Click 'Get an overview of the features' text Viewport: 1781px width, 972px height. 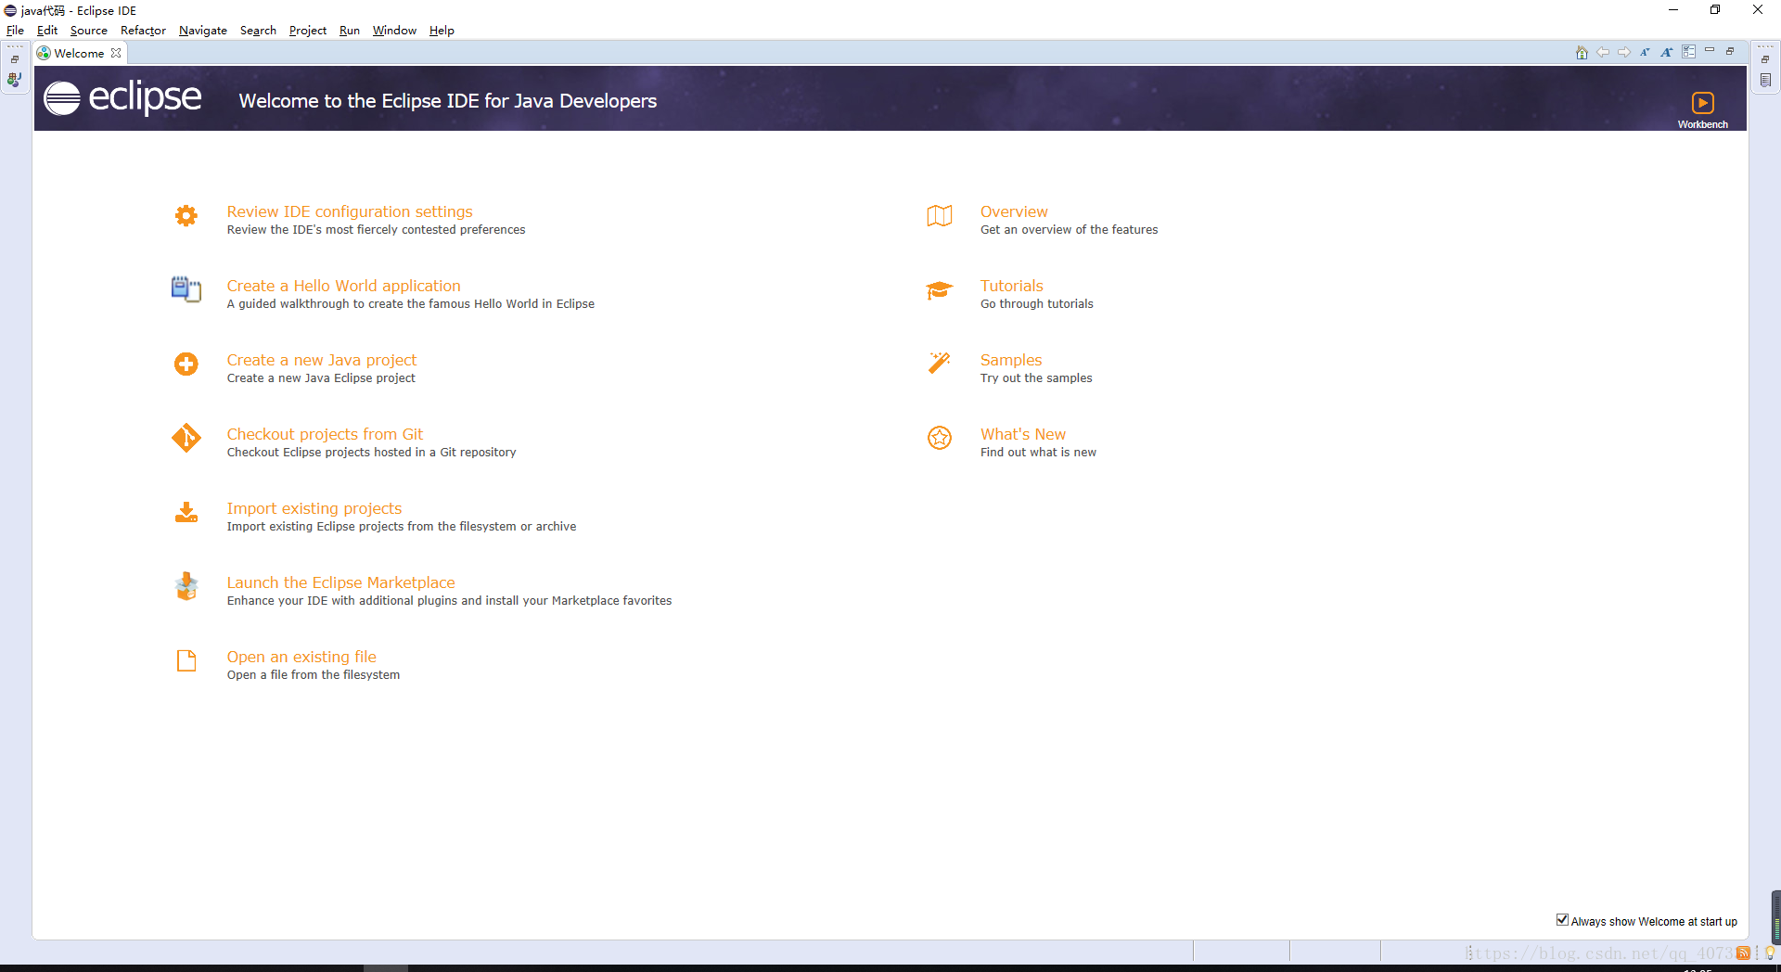click(x=1069, y=230)
